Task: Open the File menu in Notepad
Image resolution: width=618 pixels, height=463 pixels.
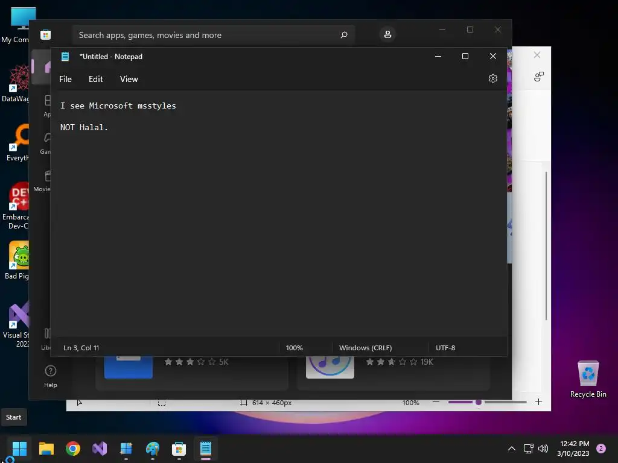Action: pyautogui.click(x=65, y=79)
